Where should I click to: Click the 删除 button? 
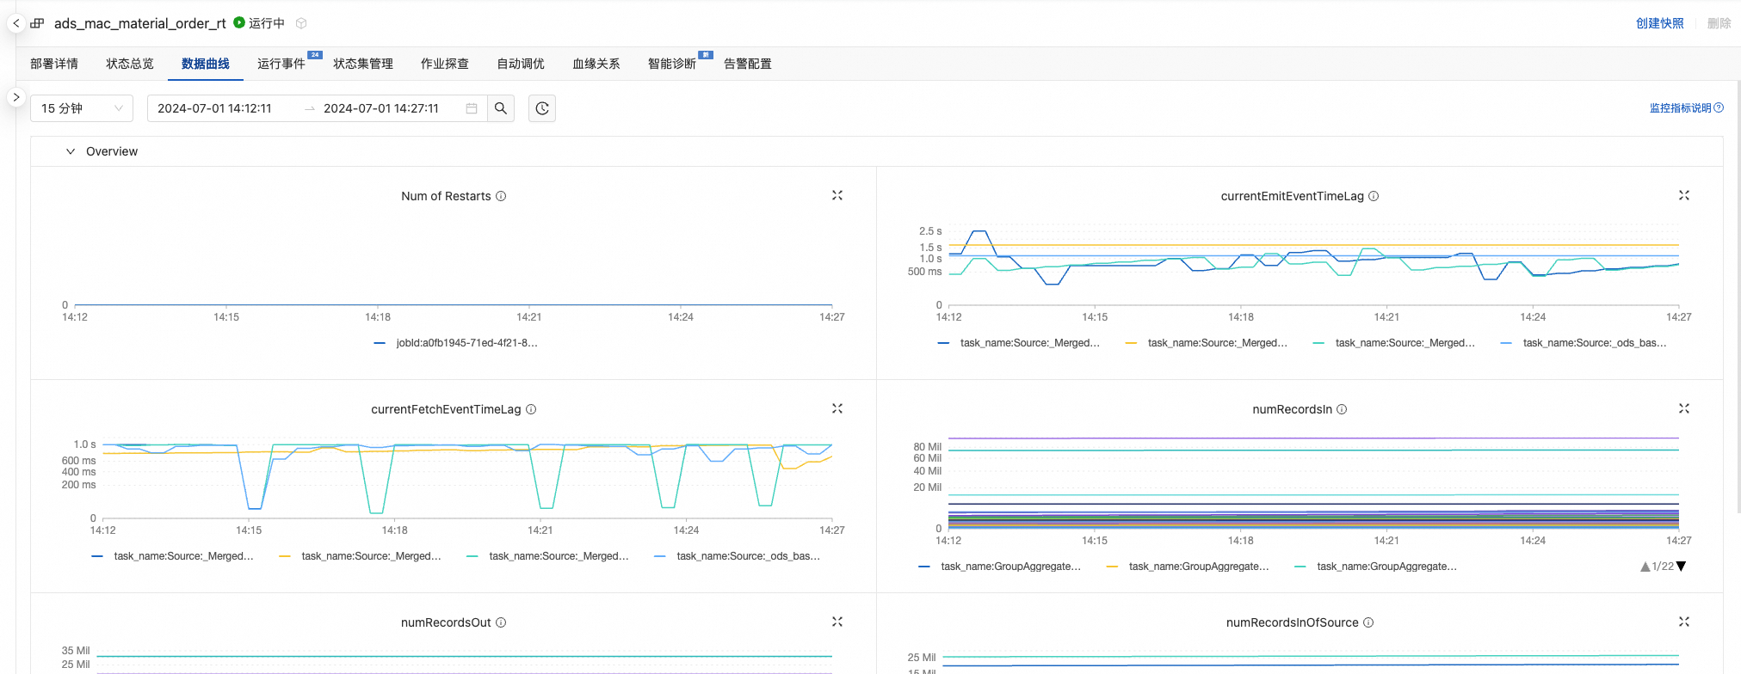click(x=1719, y=23)
